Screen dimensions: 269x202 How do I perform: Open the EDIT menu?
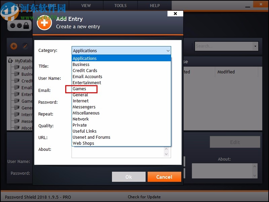pyautogui.click(x=52, y=5)
